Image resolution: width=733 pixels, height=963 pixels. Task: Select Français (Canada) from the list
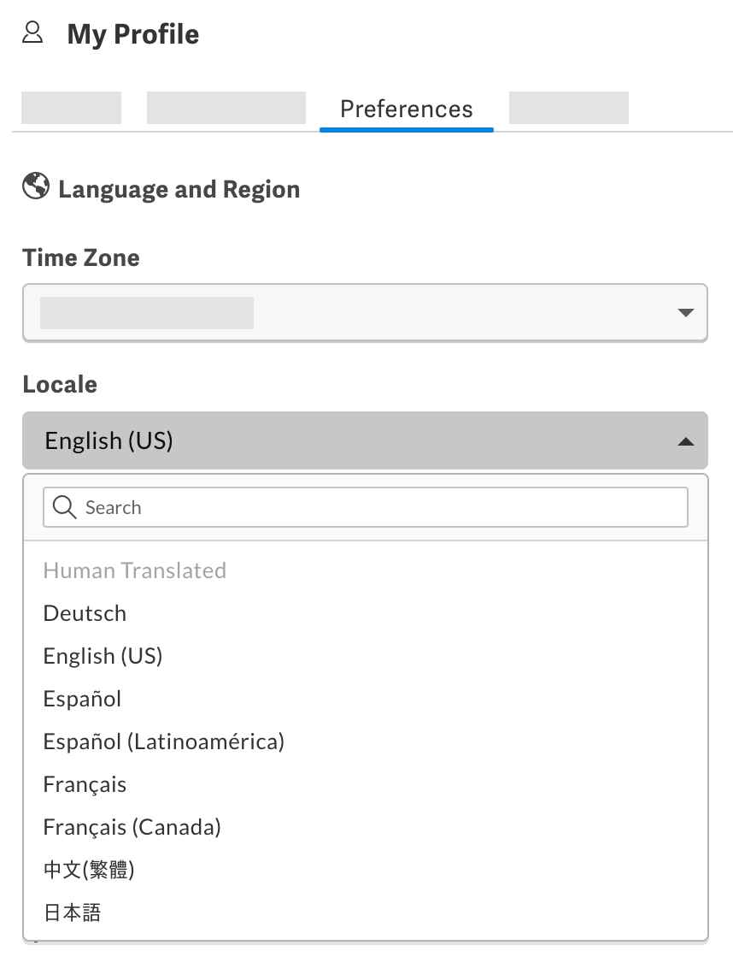[132, 827]
